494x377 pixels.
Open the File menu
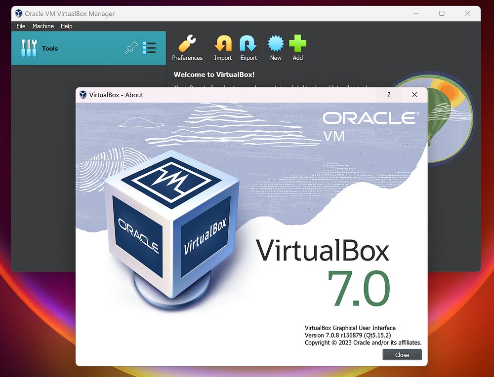point(21,26)
